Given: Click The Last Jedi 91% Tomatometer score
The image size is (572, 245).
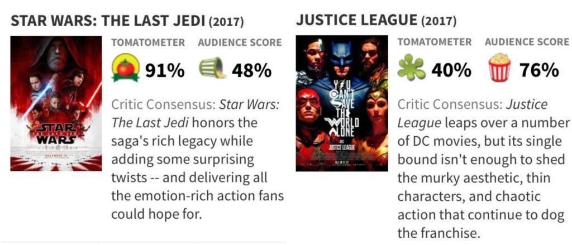Looking at the screenshot, I should (165, 70).
